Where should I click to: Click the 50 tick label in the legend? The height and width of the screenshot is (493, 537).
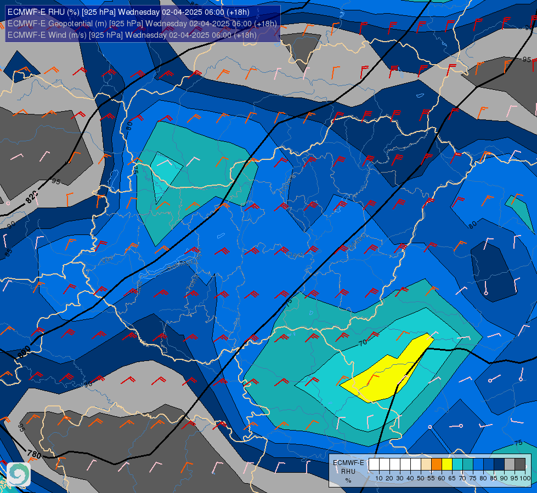tap(421, 478)
